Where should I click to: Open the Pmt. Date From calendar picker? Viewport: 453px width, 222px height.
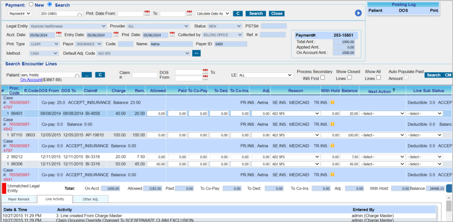[147, 14]
